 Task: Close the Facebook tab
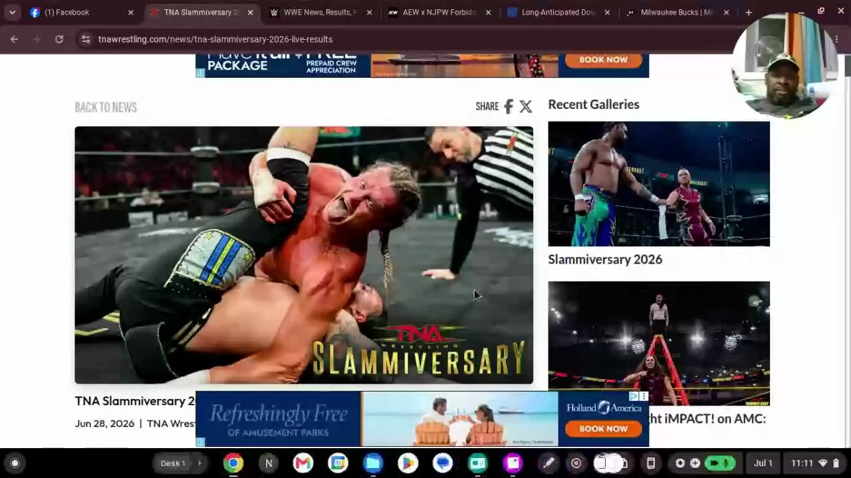130,12
